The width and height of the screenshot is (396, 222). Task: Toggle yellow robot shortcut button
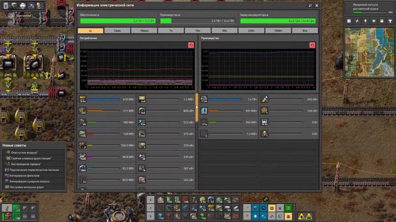(288, 216)
